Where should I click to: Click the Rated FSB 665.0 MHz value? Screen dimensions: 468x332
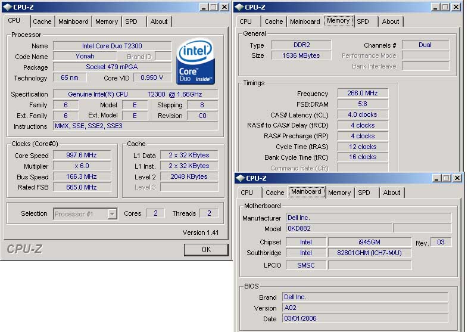[x=82, y=187]
